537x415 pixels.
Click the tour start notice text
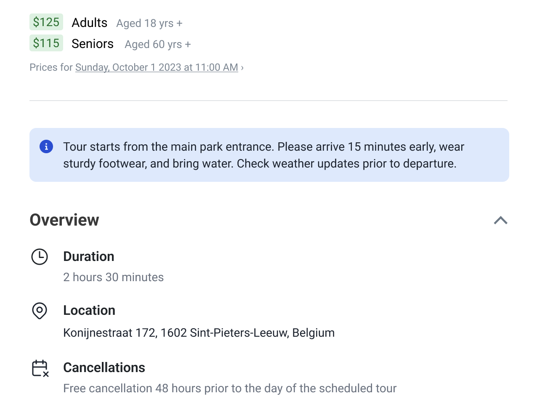pos(263,155)
